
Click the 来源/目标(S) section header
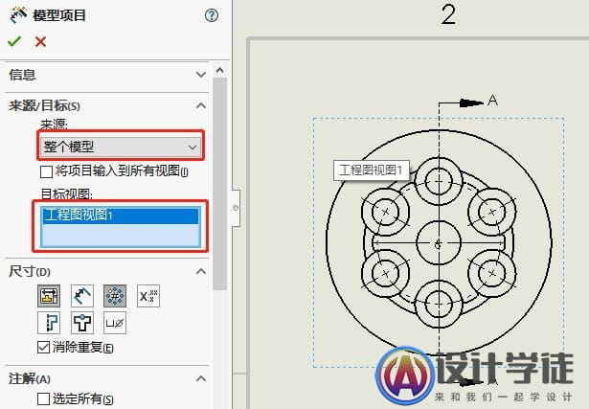(44, 106)
